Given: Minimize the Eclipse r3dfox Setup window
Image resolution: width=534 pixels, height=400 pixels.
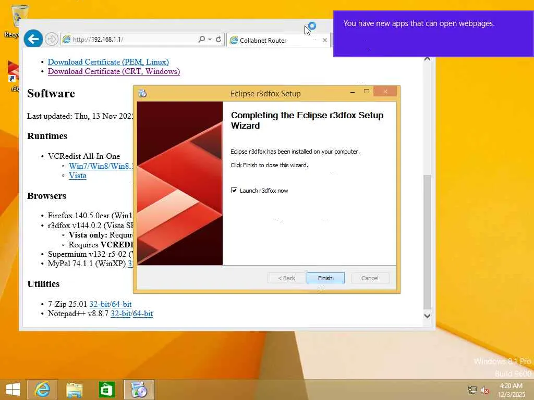Looking at the screenshot, I should 353,92.
